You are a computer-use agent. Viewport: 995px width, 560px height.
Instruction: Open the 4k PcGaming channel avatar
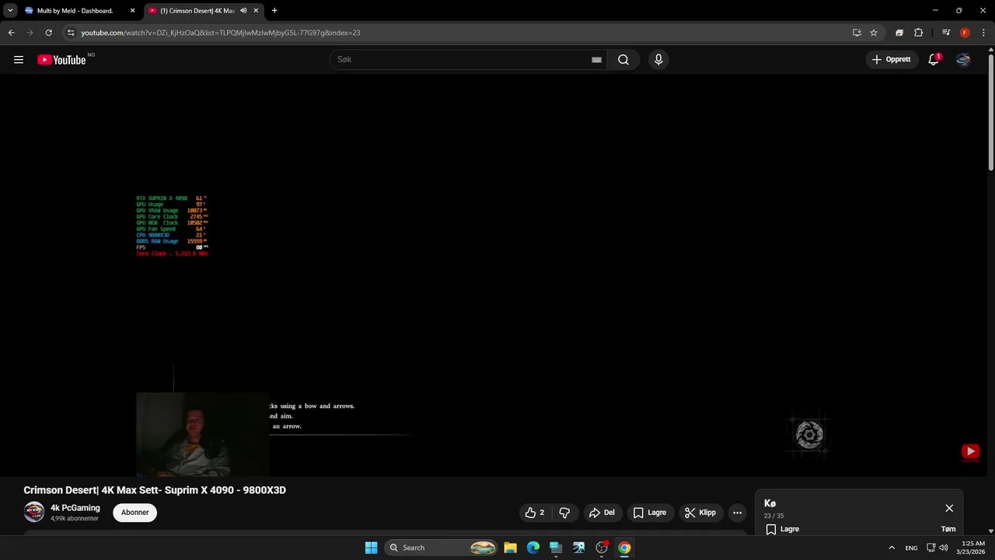34,512
